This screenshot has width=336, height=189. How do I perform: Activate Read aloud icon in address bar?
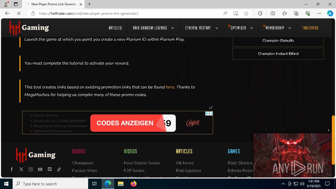point(225,13)
